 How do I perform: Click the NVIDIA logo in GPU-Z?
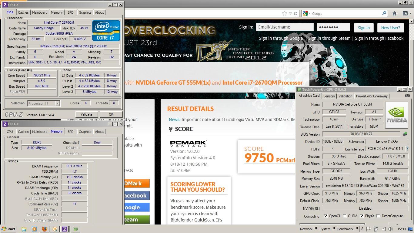coord(397,115)
